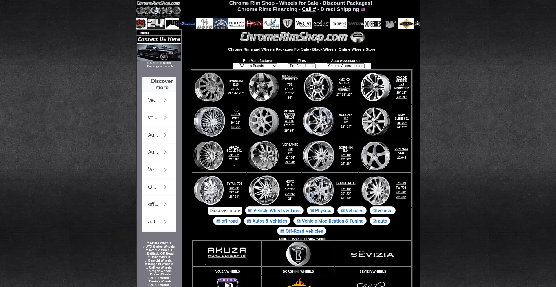Open the Motegi Racing MR126 White wheel image
Viewport: 556px width, 287px height.
(x=264, y=121)
